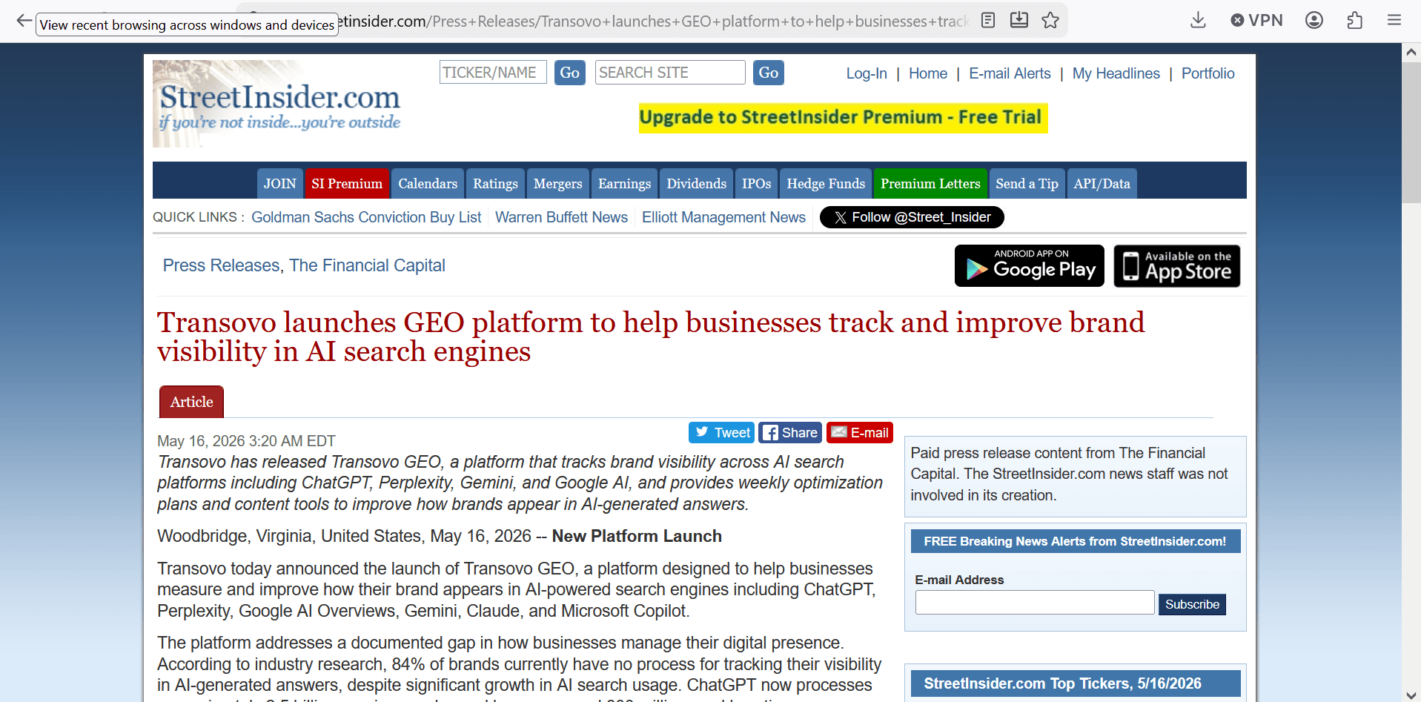Open the extensions puzzle icon
1421x702 pixels.
(1354, 20)
